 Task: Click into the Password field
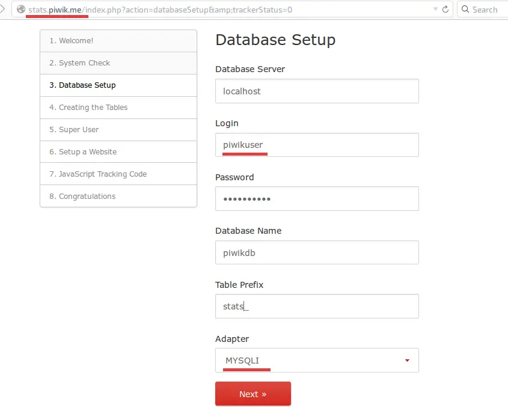317,198
